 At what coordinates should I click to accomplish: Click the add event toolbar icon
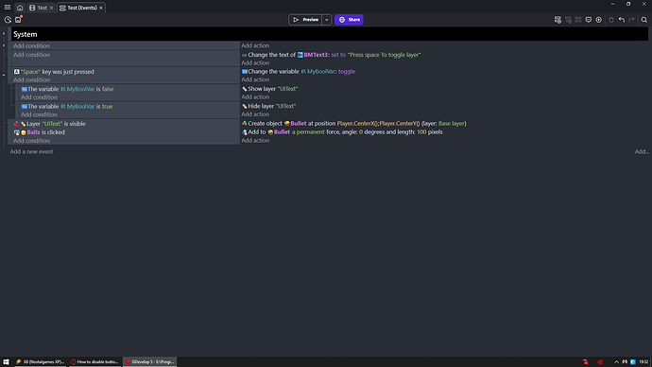click(558, 20)
